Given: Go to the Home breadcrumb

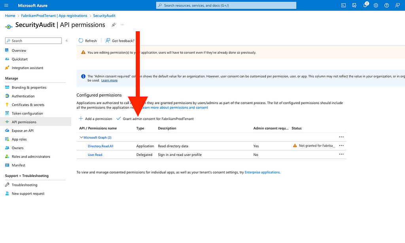Looking at the screenshot, I should click(x=10, y=16).
